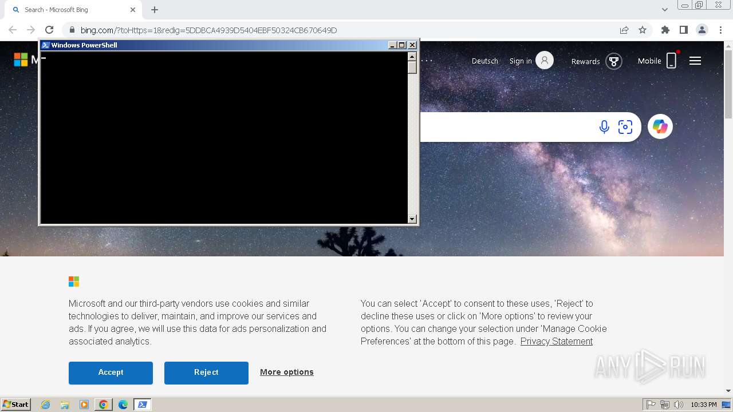This screenshot has height=412, width=733.
Task: Click the Sign in link
Action: 521,61
